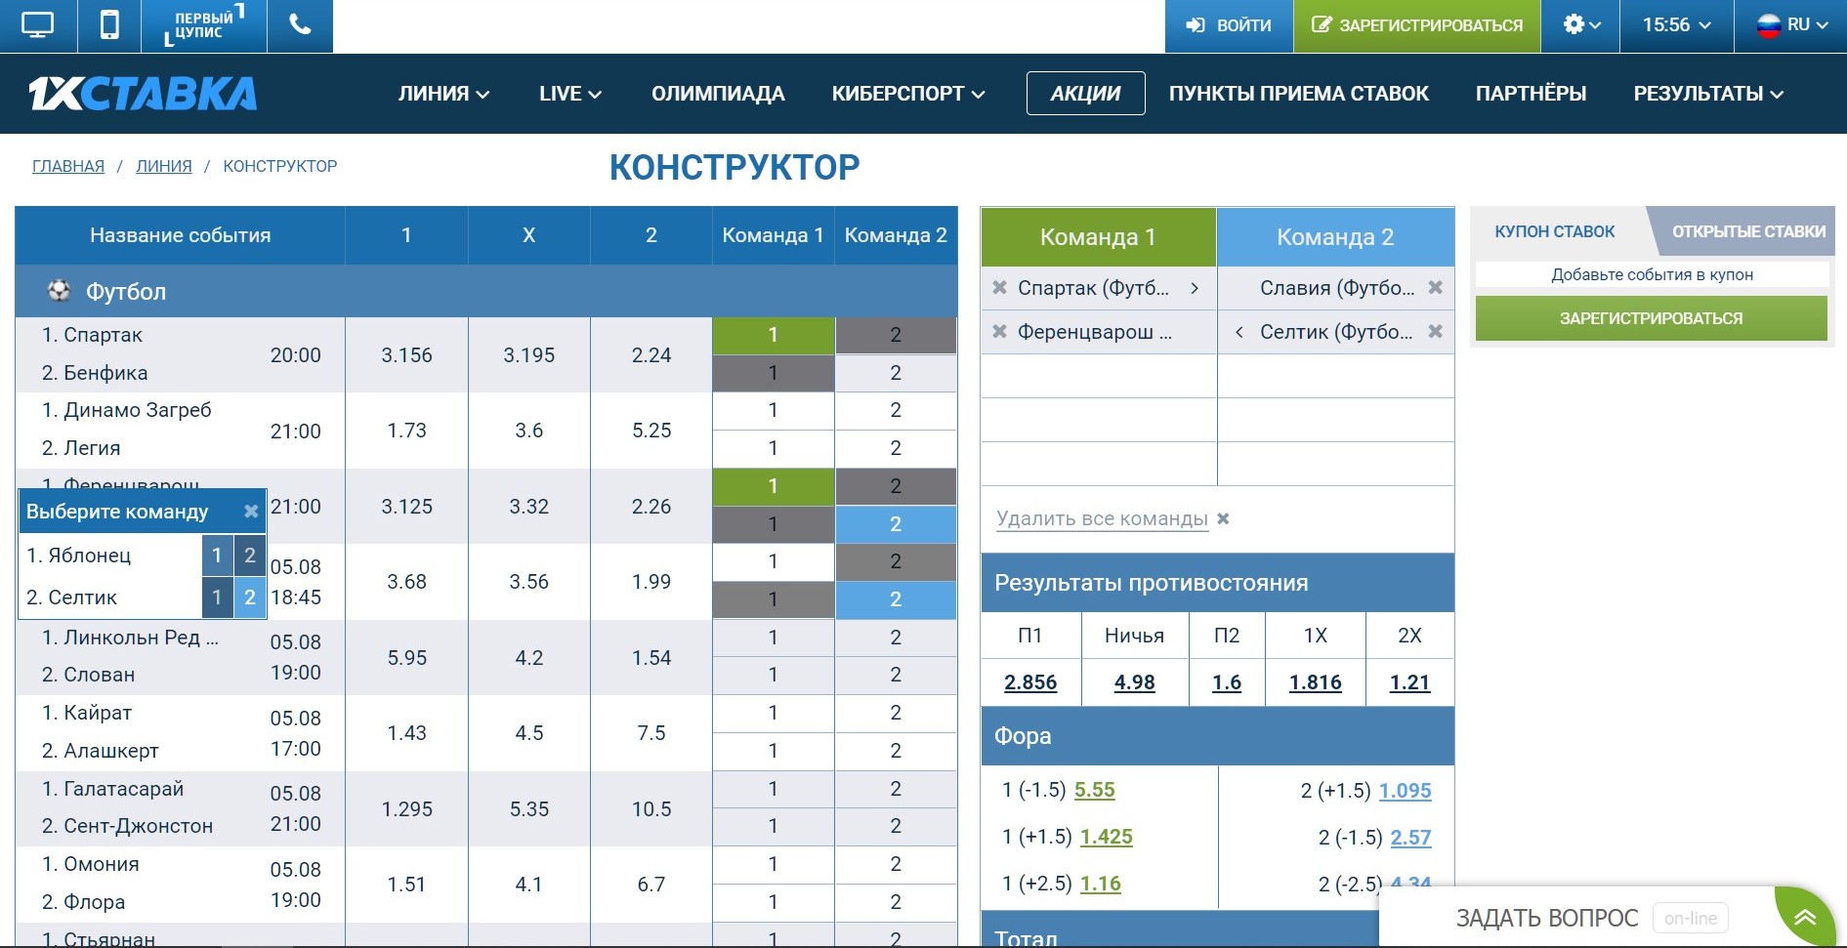The height and width of the screenshot is (948, 1847).
Task: Assign Кайрат to Команда 1
Action: point(774,713)
